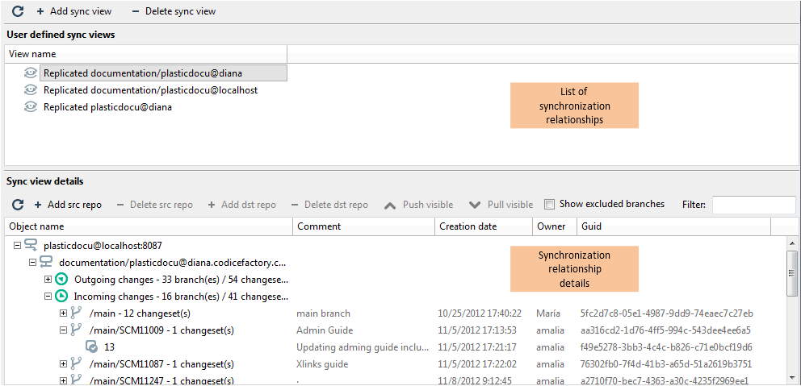Click Delete sync view
801x386 pixels.
[x=174, y=10]
